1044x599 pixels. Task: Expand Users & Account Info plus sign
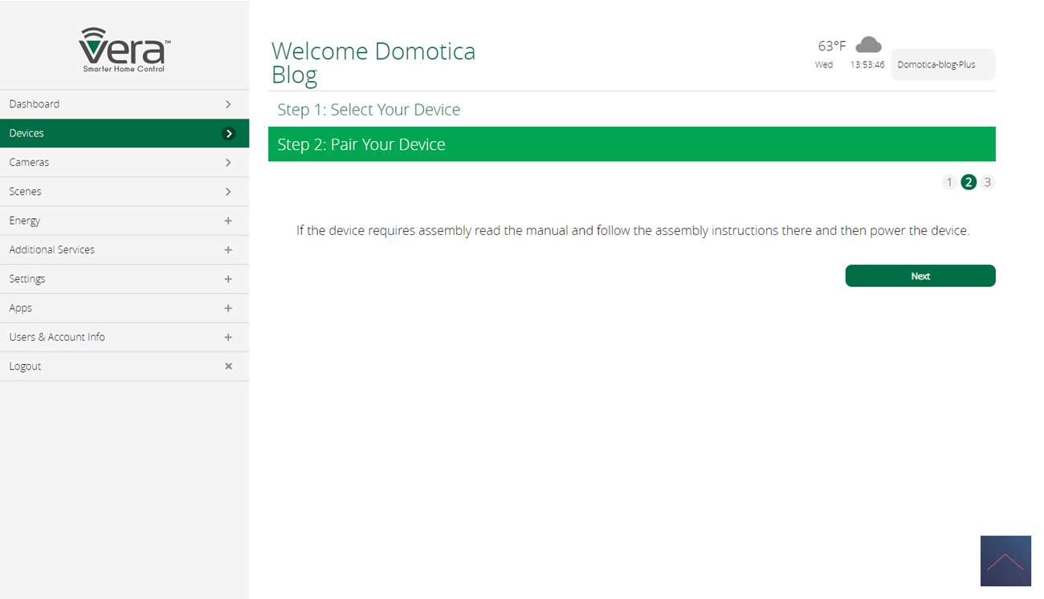(x=228, y=338)
